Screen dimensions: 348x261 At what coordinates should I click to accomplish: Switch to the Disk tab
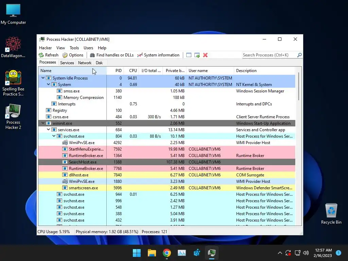99,63
